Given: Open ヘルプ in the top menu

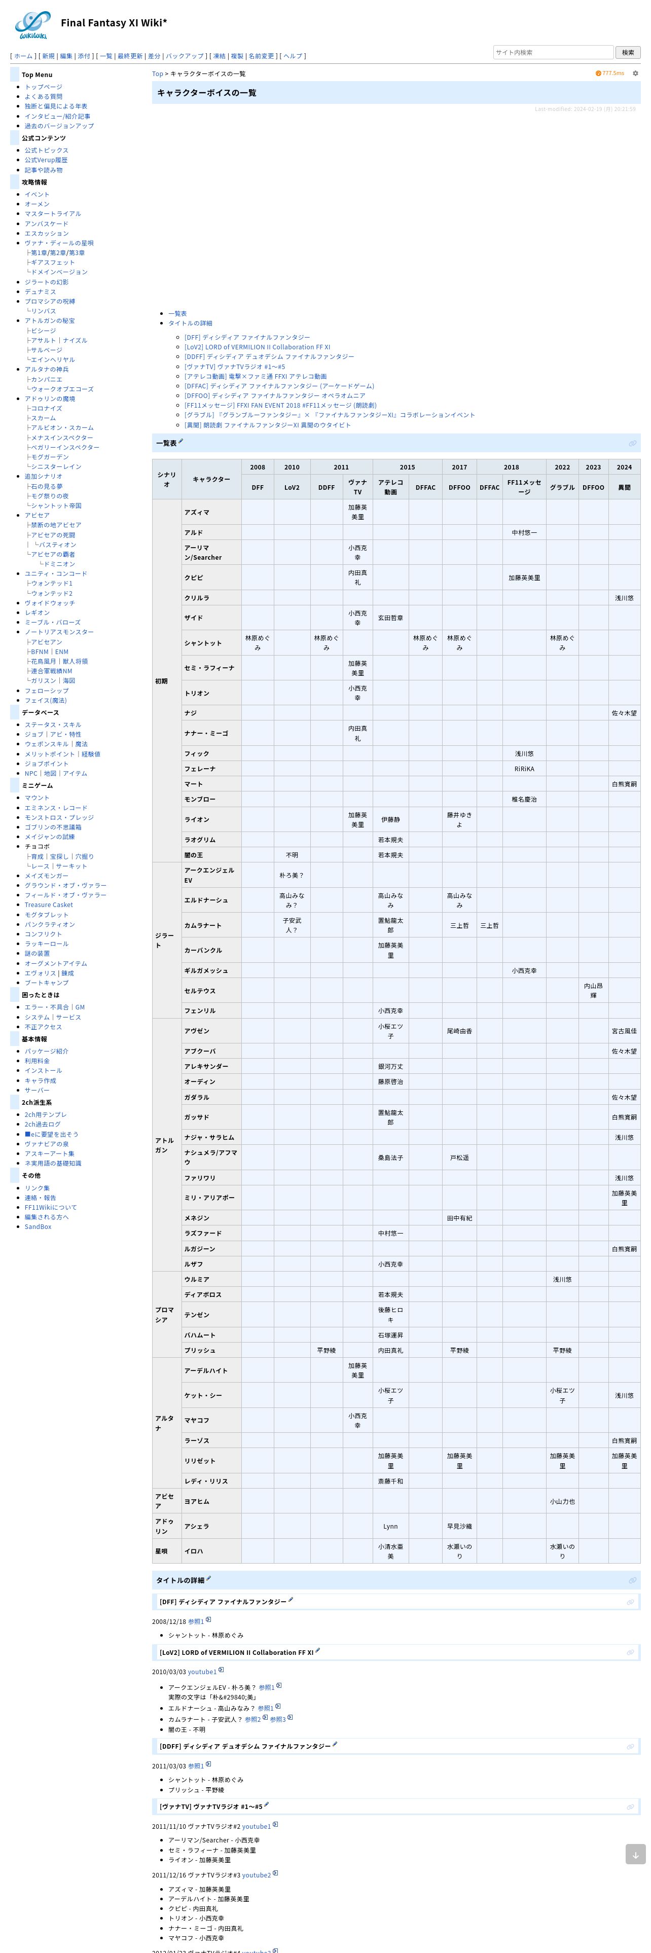Looking at the screenshot, I should [293, 56].
